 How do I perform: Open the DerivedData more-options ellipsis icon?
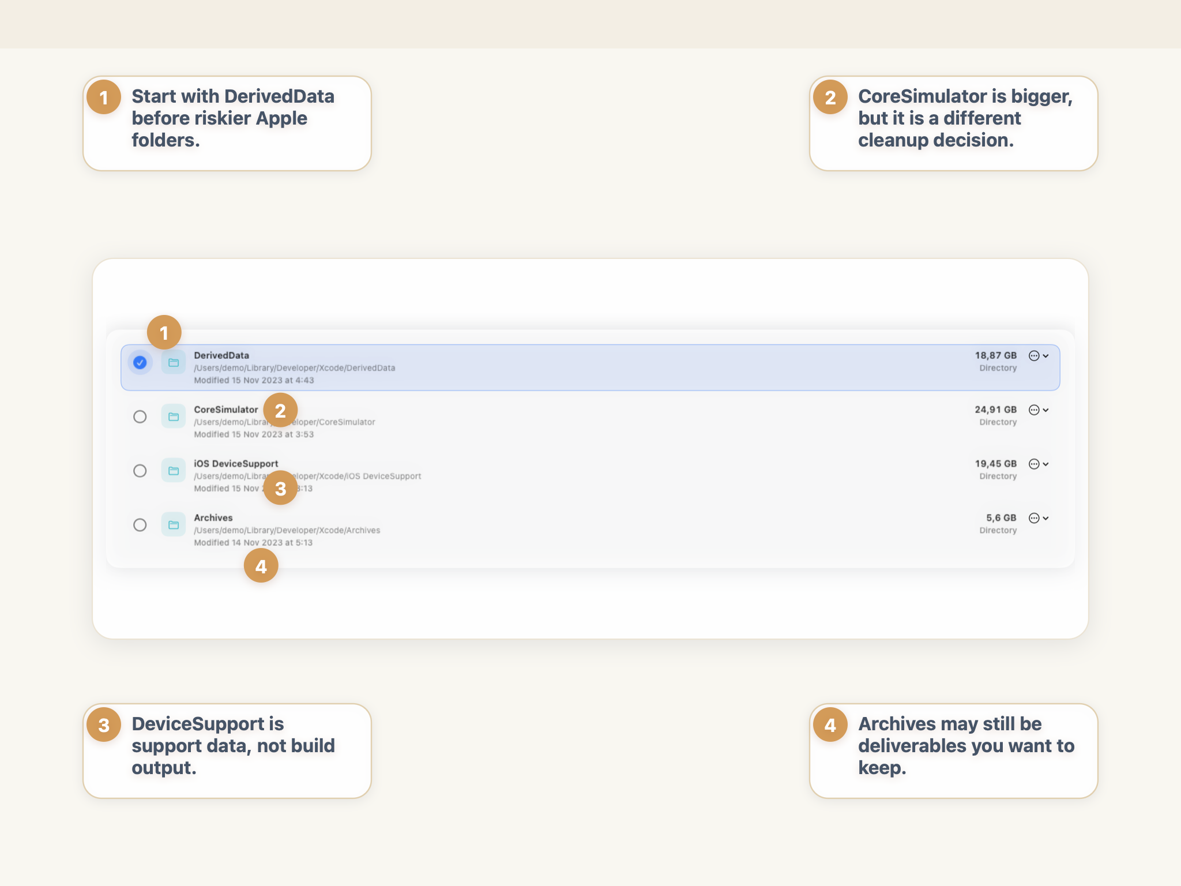point(1034,356)
